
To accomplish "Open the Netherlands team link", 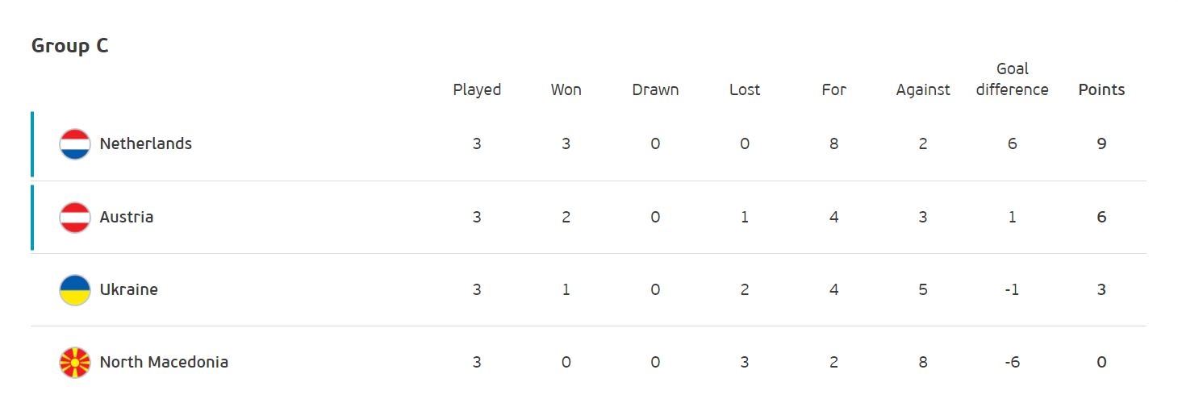I will coord(146,143).
